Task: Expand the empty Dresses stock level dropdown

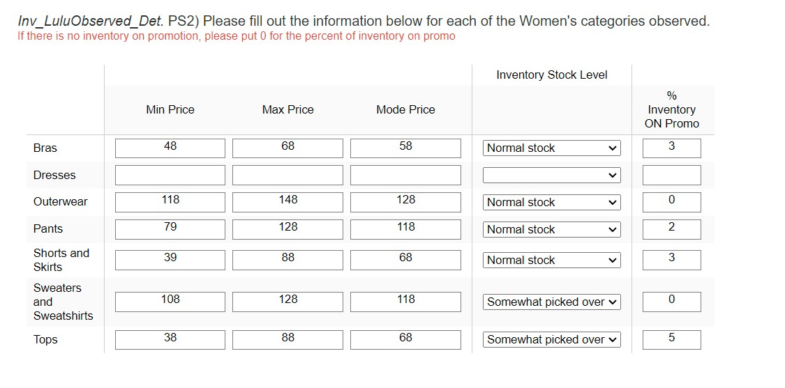Action: (551, 176)
